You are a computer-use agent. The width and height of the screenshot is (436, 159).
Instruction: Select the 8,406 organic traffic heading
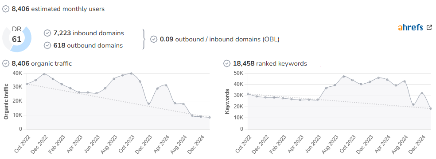click(x=42, y=63)
